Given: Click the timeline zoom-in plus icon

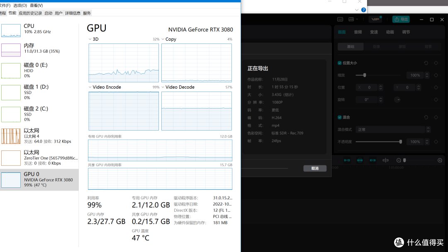Looking at the screenshot, I should point(440,160).
